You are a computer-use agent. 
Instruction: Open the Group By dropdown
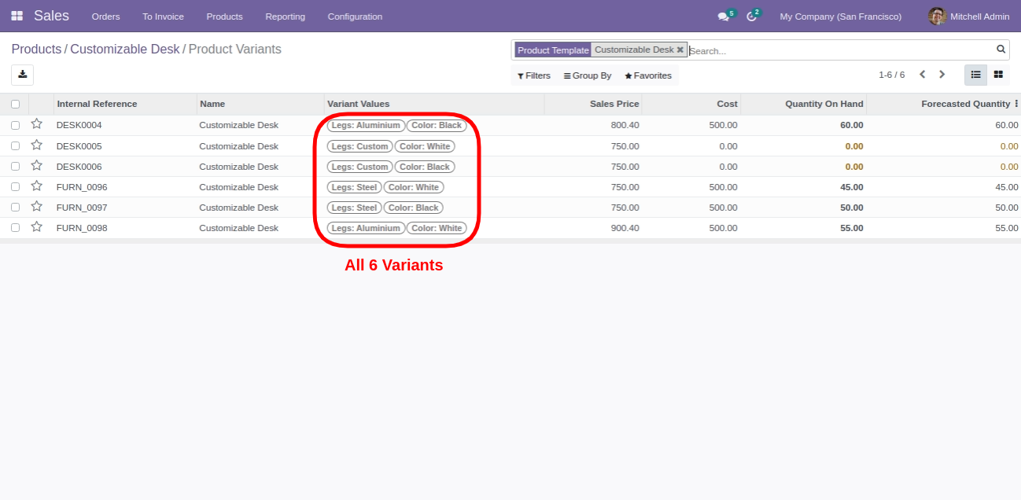click(588, 75)
